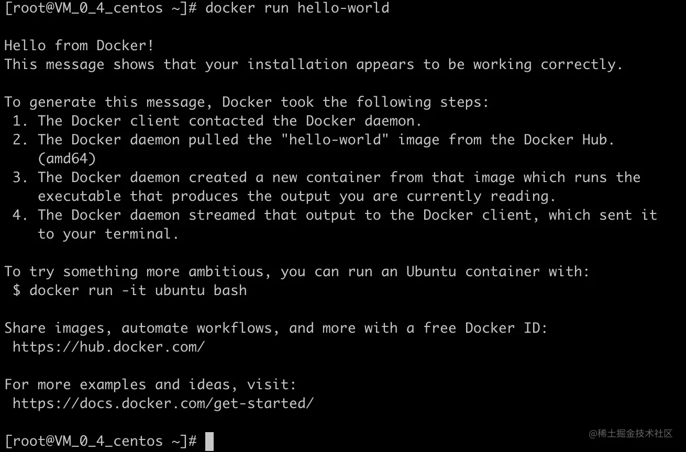Click the docs.docker.com/get-started link
The width and height of the screenshot is (686, 452).
163,403
